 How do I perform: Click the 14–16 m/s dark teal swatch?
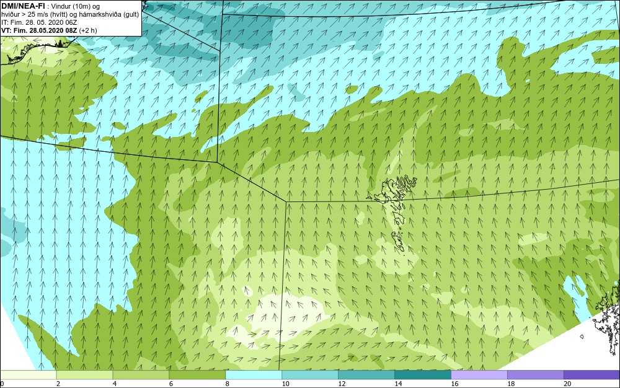[423, 375]
